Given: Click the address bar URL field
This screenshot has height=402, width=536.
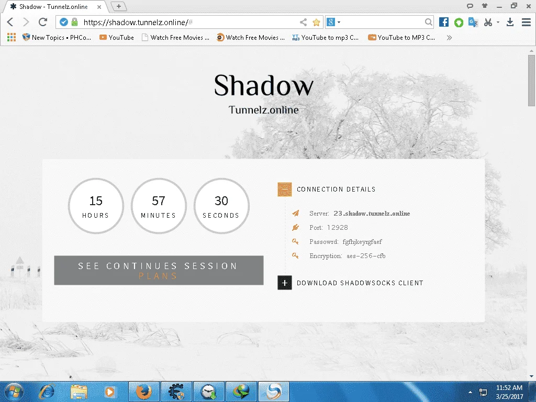Looking at the screenshot, I should [189, 22].
